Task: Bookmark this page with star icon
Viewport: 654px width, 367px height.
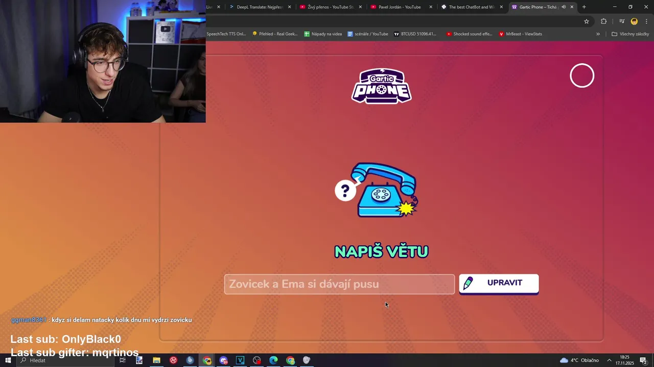Action: click(x=587, y=21)
